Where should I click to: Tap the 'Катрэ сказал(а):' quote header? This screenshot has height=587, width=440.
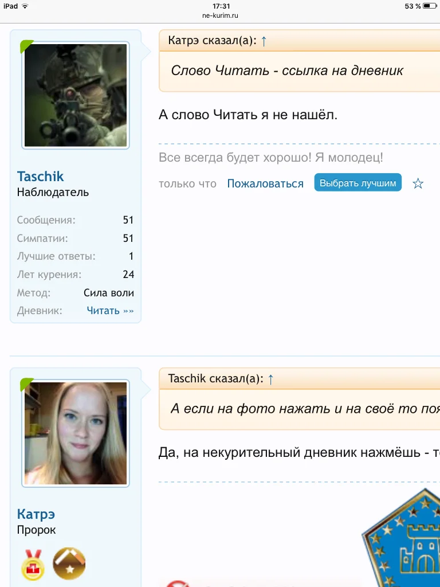(x=213, y=41)
